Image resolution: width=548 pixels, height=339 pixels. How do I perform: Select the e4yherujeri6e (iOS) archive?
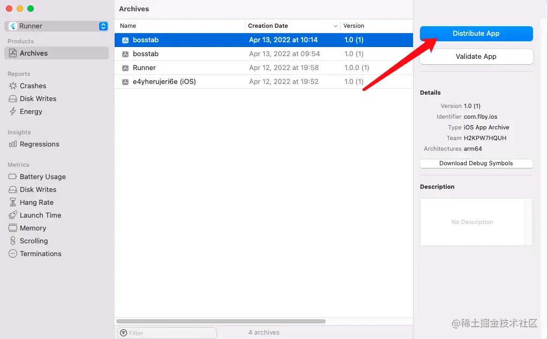(264, 82)
